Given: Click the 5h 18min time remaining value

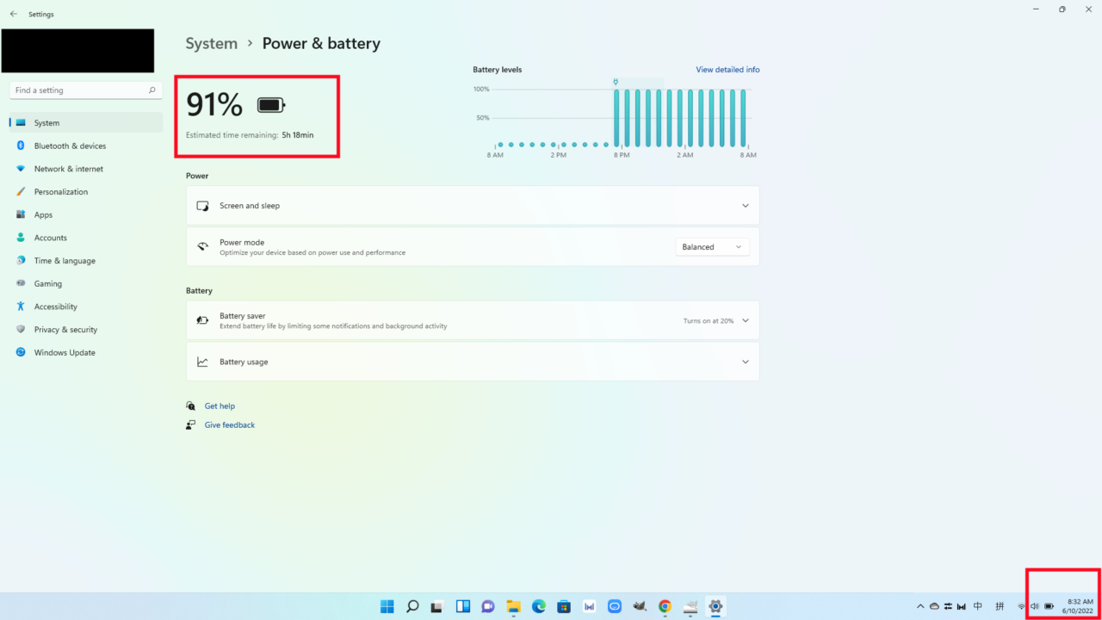Looking at the screenshot, I should [x=298, y=135].
